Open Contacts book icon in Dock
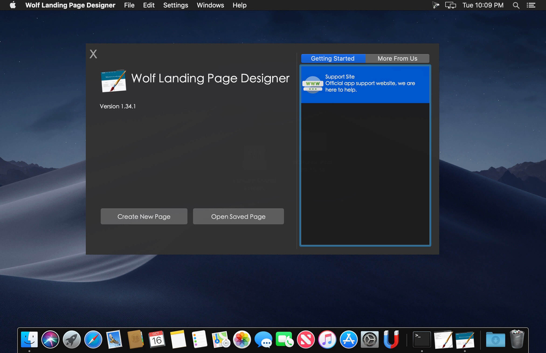This screenshot has width=546, height=353. 135,340
